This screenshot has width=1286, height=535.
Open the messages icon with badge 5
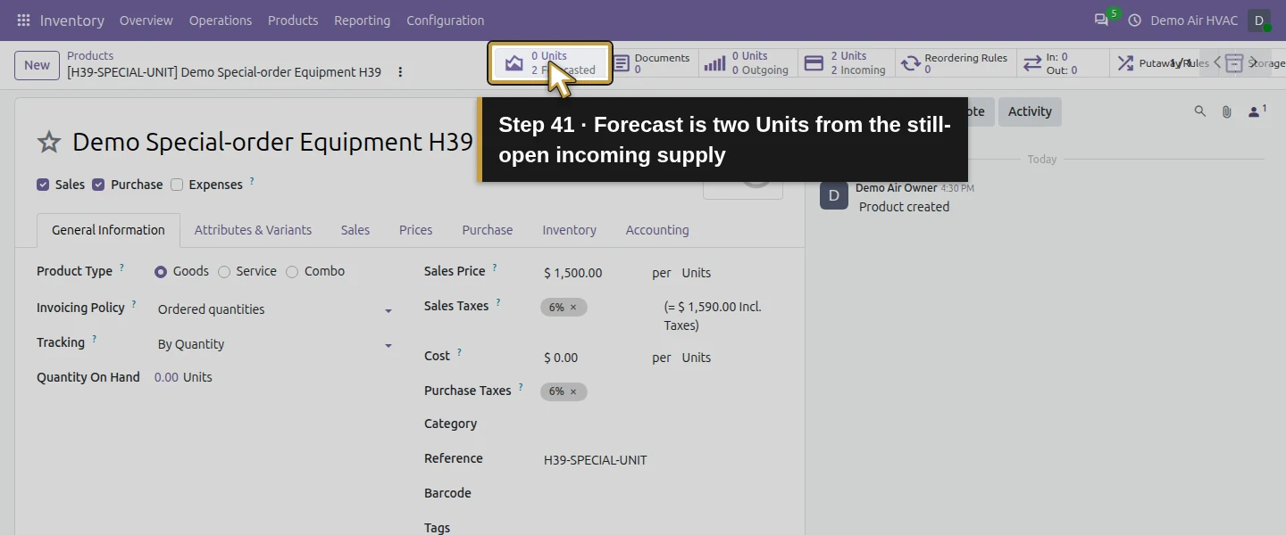pos(1102,20)
